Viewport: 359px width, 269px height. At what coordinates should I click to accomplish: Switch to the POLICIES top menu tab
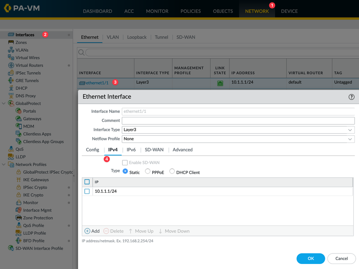coord(190,11)
